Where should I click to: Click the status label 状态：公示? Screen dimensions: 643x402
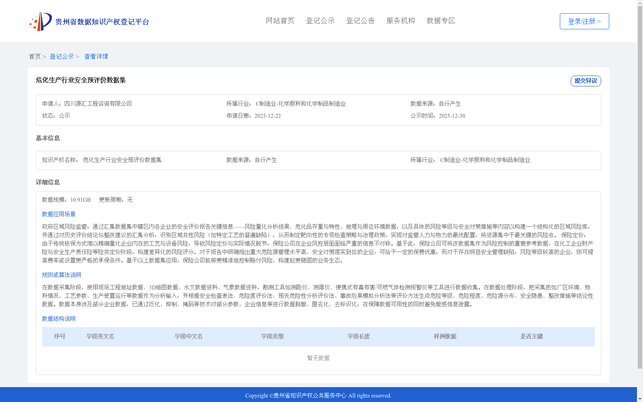coord(56,116)
